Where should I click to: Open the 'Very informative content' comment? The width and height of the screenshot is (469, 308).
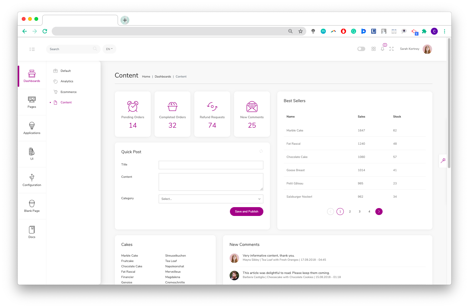click(268, 256)
